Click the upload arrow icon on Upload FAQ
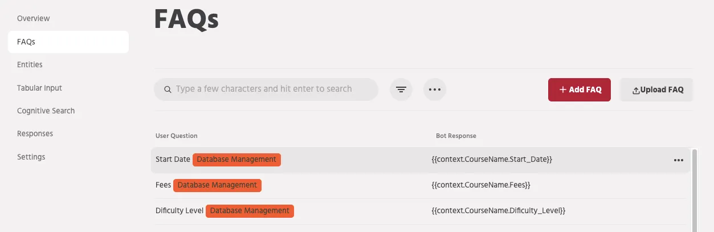Image resolution: width=714 pixels, height=232 pixels. (636, 90)
